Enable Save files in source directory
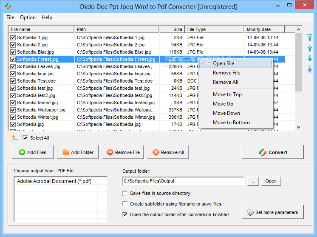 [125, 193]
